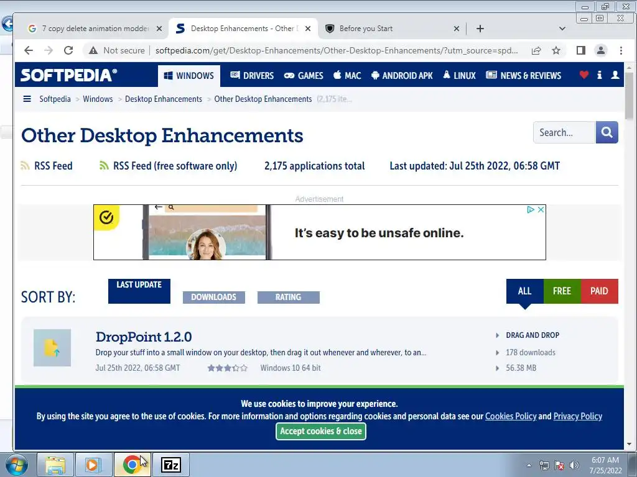This screenshot has height=477, width=637.
Task: Open the Chrome three-dot menu
Action: [621, 50]
